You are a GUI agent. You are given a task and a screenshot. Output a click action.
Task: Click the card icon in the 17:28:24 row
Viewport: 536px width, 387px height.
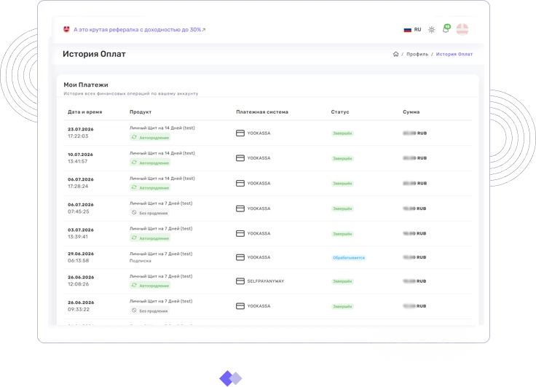click(240, 184)
